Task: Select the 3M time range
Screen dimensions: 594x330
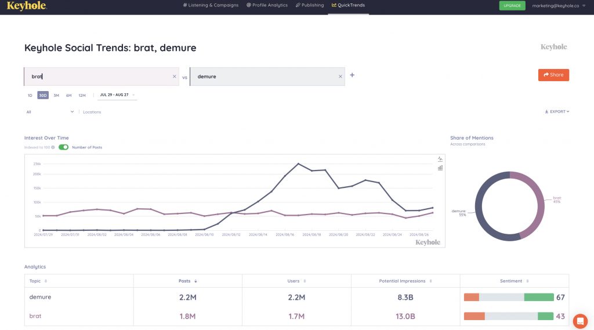Action: pyautogui.click(x=56, y=96)
